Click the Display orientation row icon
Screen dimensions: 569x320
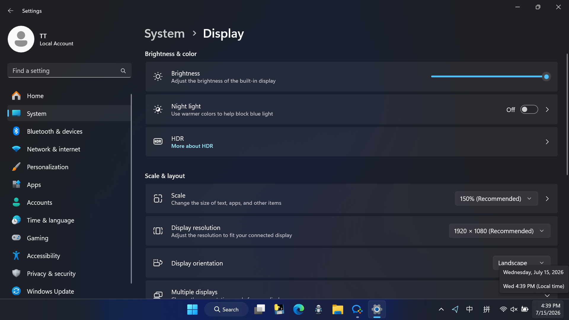pyautogui.click(x=158, y=263)
